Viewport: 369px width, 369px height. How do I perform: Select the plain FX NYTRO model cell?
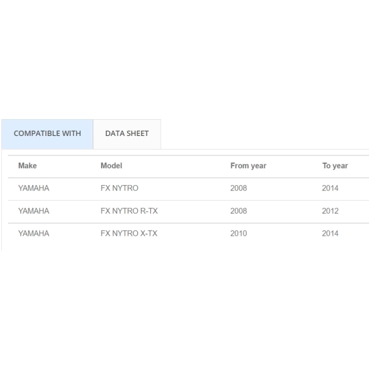click(120, 188)
